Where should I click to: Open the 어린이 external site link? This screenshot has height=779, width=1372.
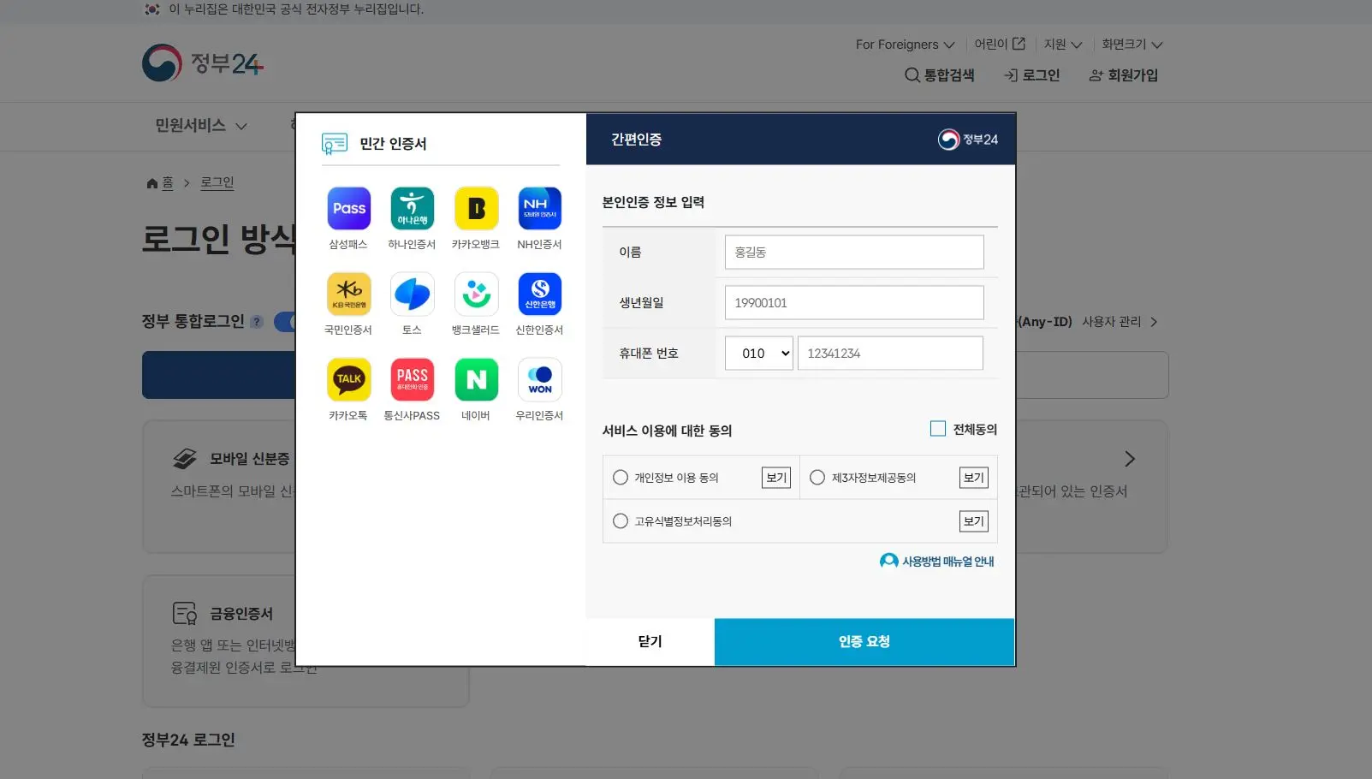[1000, 45]
